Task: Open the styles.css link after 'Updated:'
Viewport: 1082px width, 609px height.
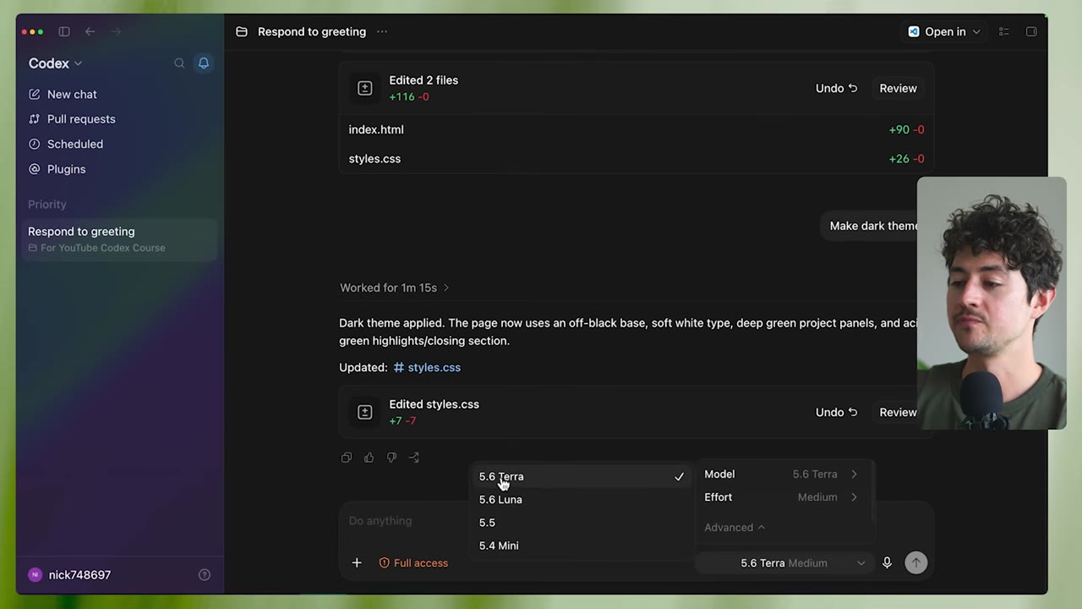Action: point(427,368)
